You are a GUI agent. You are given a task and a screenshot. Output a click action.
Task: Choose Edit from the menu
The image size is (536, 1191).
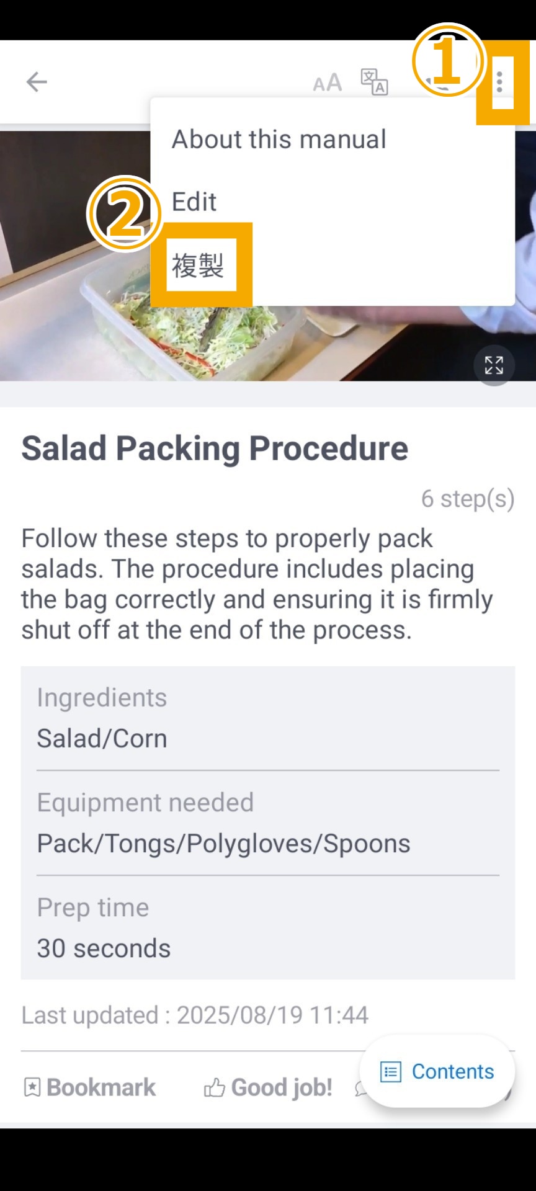click(x=194, y=202)
